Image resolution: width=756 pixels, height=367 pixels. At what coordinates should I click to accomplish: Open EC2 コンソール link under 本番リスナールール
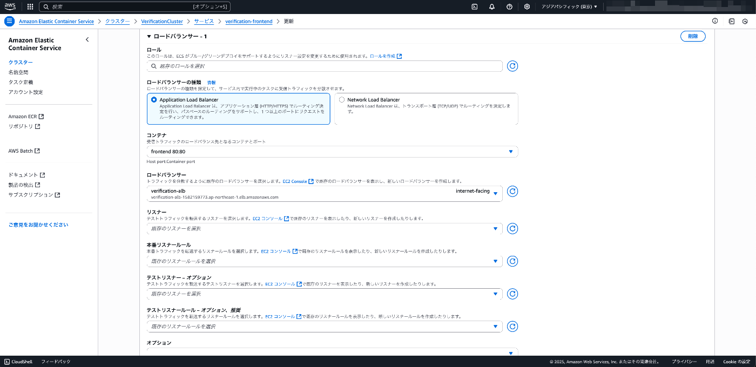(279, 251)
